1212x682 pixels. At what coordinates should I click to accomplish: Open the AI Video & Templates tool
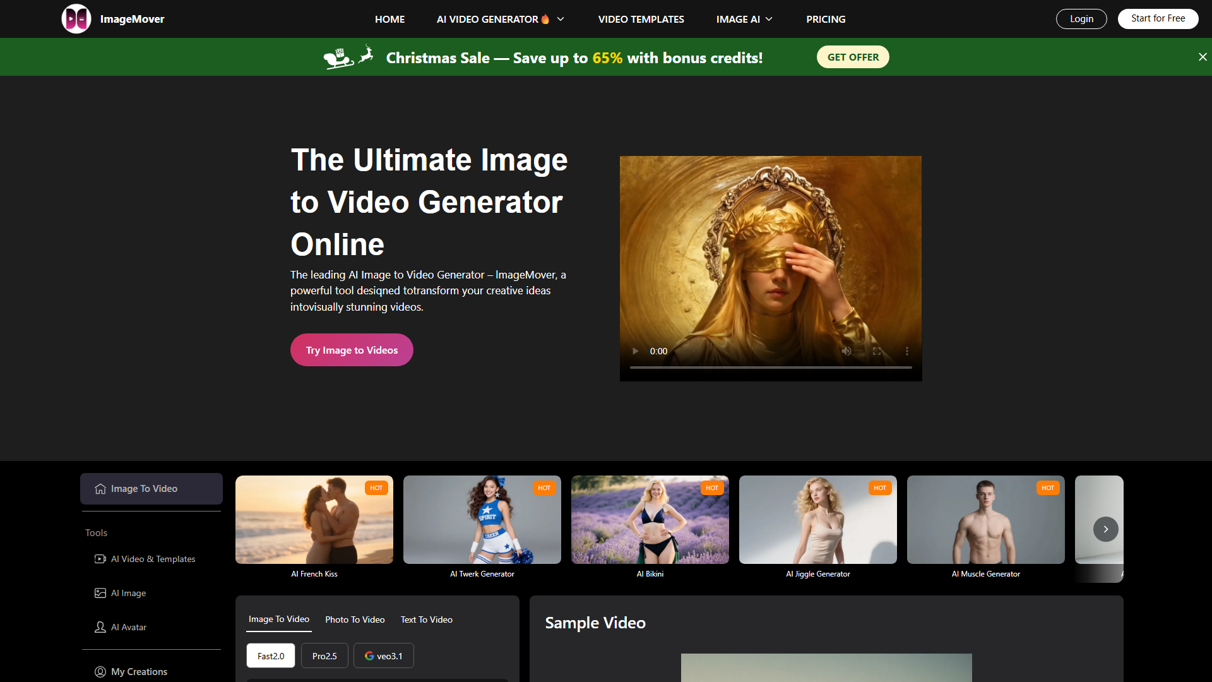153,559
